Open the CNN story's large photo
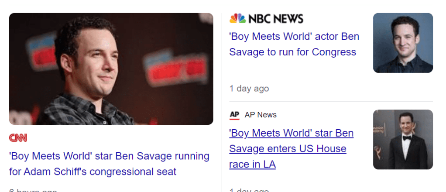The image size is (446, 192). 111,69
